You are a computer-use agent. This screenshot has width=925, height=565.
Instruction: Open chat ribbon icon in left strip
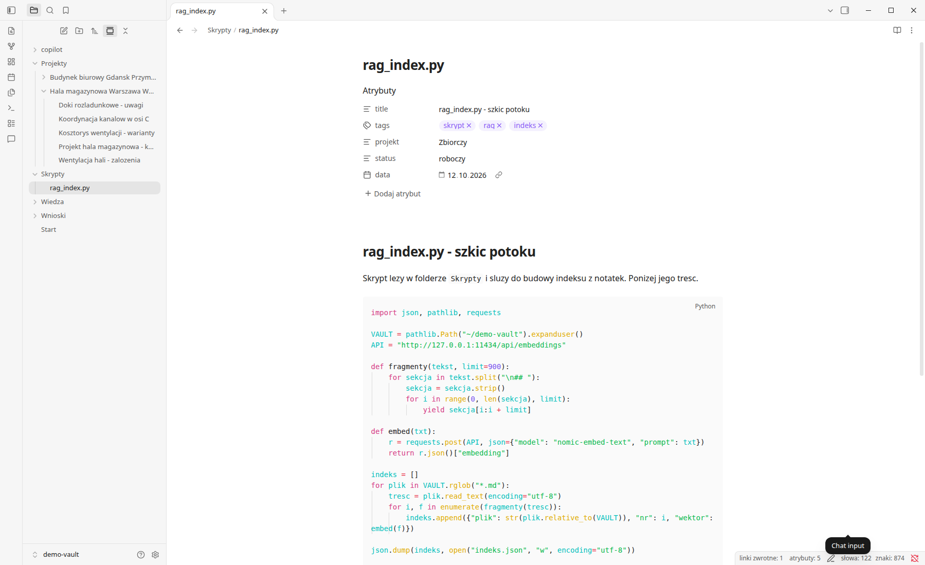point(11,139)
